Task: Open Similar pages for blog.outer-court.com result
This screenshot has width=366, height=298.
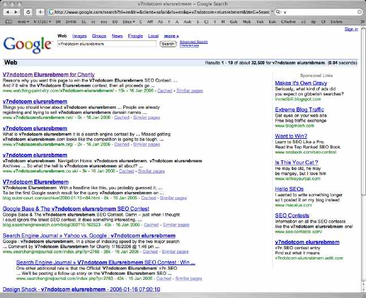Action: [x=173, y=198]
